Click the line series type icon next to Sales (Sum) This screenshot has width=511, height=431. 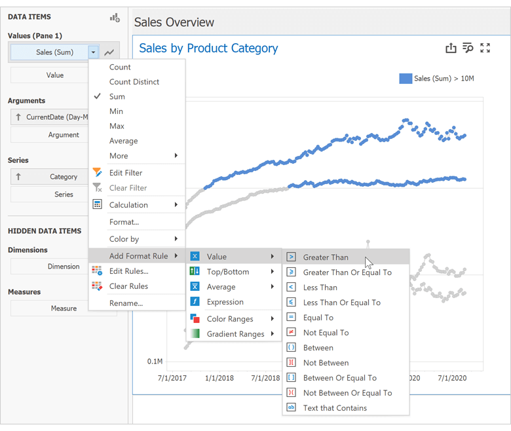[x=109, y=52]
